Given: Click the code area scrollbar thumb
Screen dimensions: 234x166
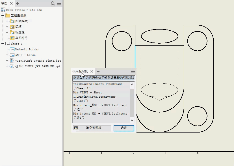Looking at the screenshot, I should click(x=132, y=103).
